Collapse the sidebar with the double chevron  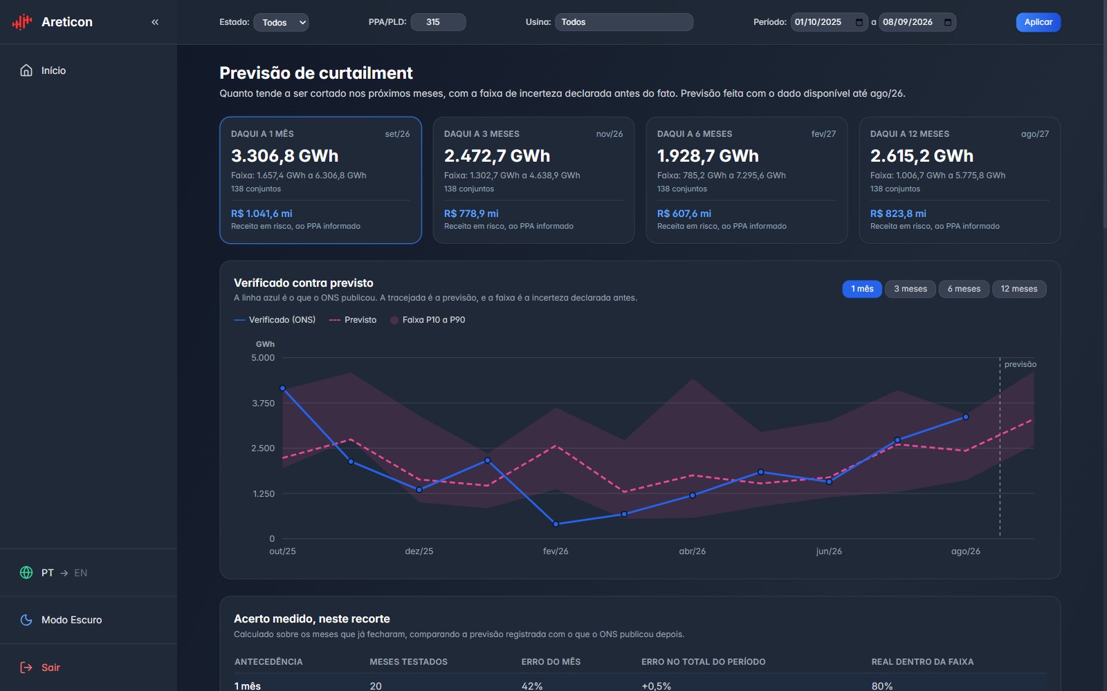(155, 22)
